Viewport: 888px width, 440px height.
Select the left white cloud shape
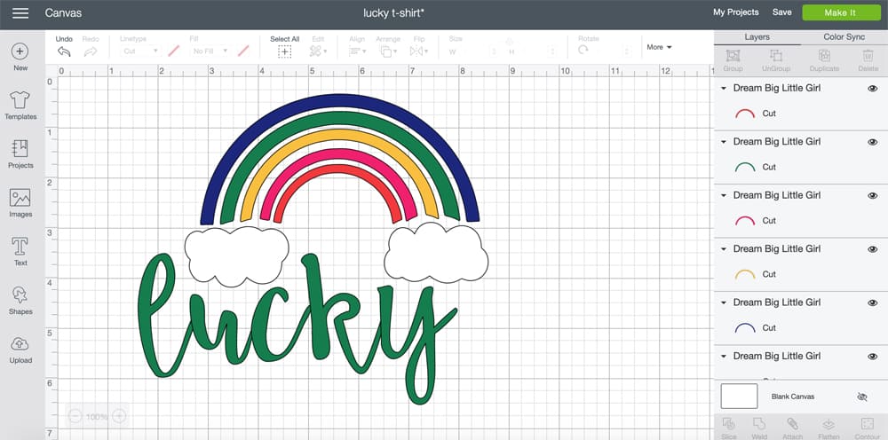coord(237,255)
